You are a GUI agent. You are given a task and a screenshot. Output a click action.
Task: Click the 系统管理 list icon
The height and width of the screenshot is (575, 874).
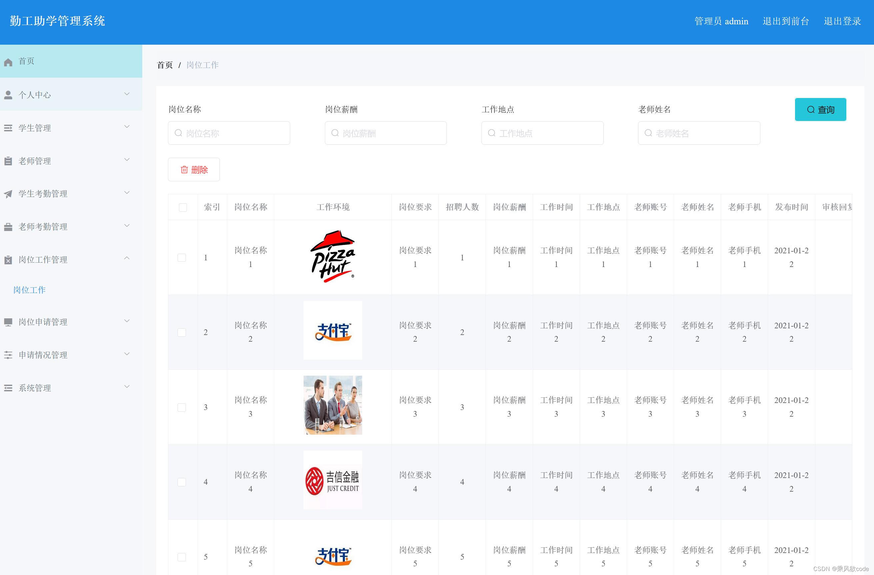coord(8,388)
